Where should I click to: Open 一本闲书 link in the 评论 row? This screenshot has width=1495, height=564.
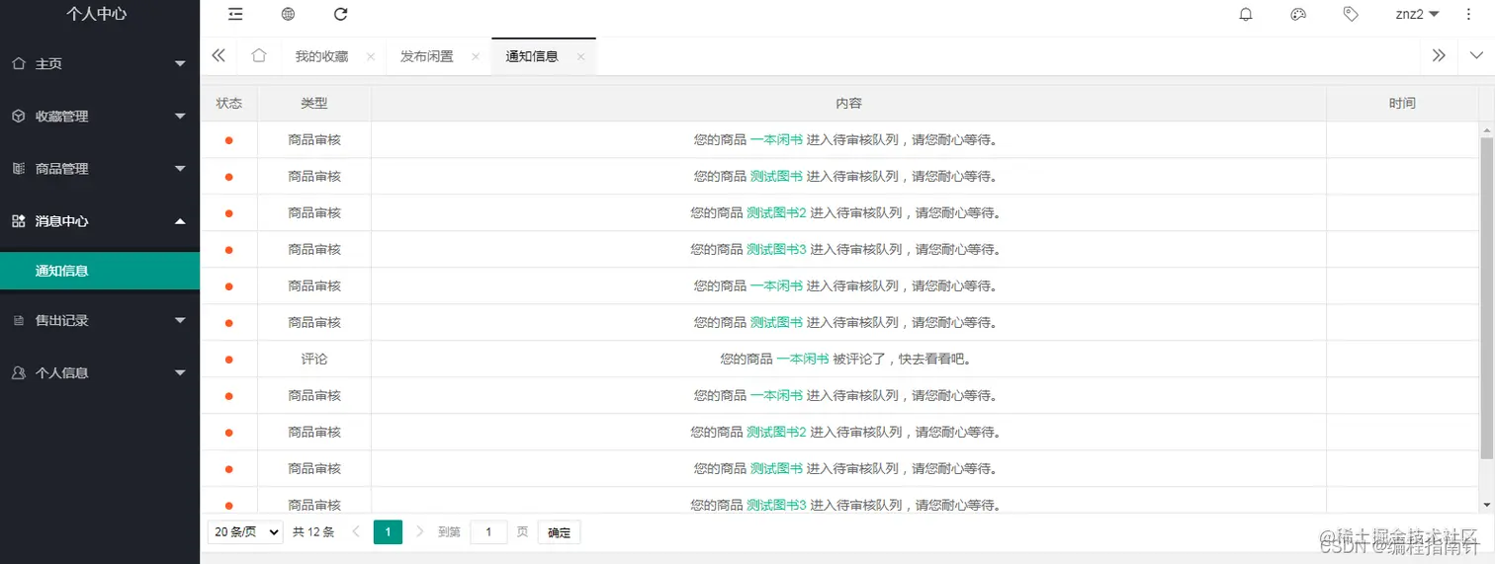point(803,360)
